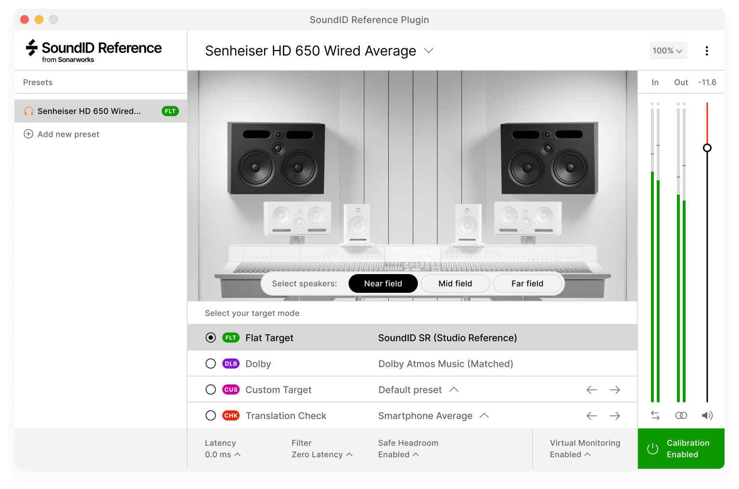739x489 pixels.
Task: Choose the Translation Check radio button
Action: pyautogui.click(x=211, y=416)
